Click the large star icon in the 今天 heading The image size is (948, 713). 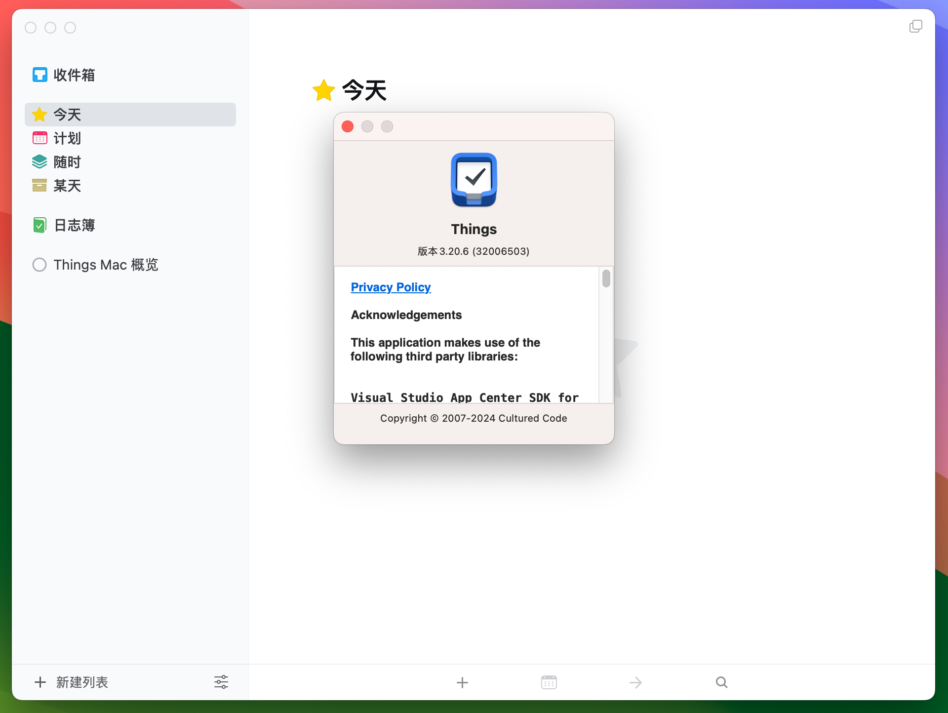point(324,90)
